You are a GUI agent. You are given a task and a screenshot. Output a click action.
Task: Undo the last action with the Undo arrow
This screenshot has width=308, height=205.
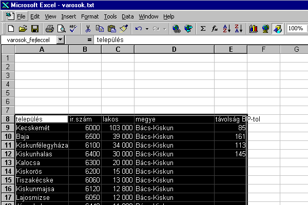click(x=139, y=29)
